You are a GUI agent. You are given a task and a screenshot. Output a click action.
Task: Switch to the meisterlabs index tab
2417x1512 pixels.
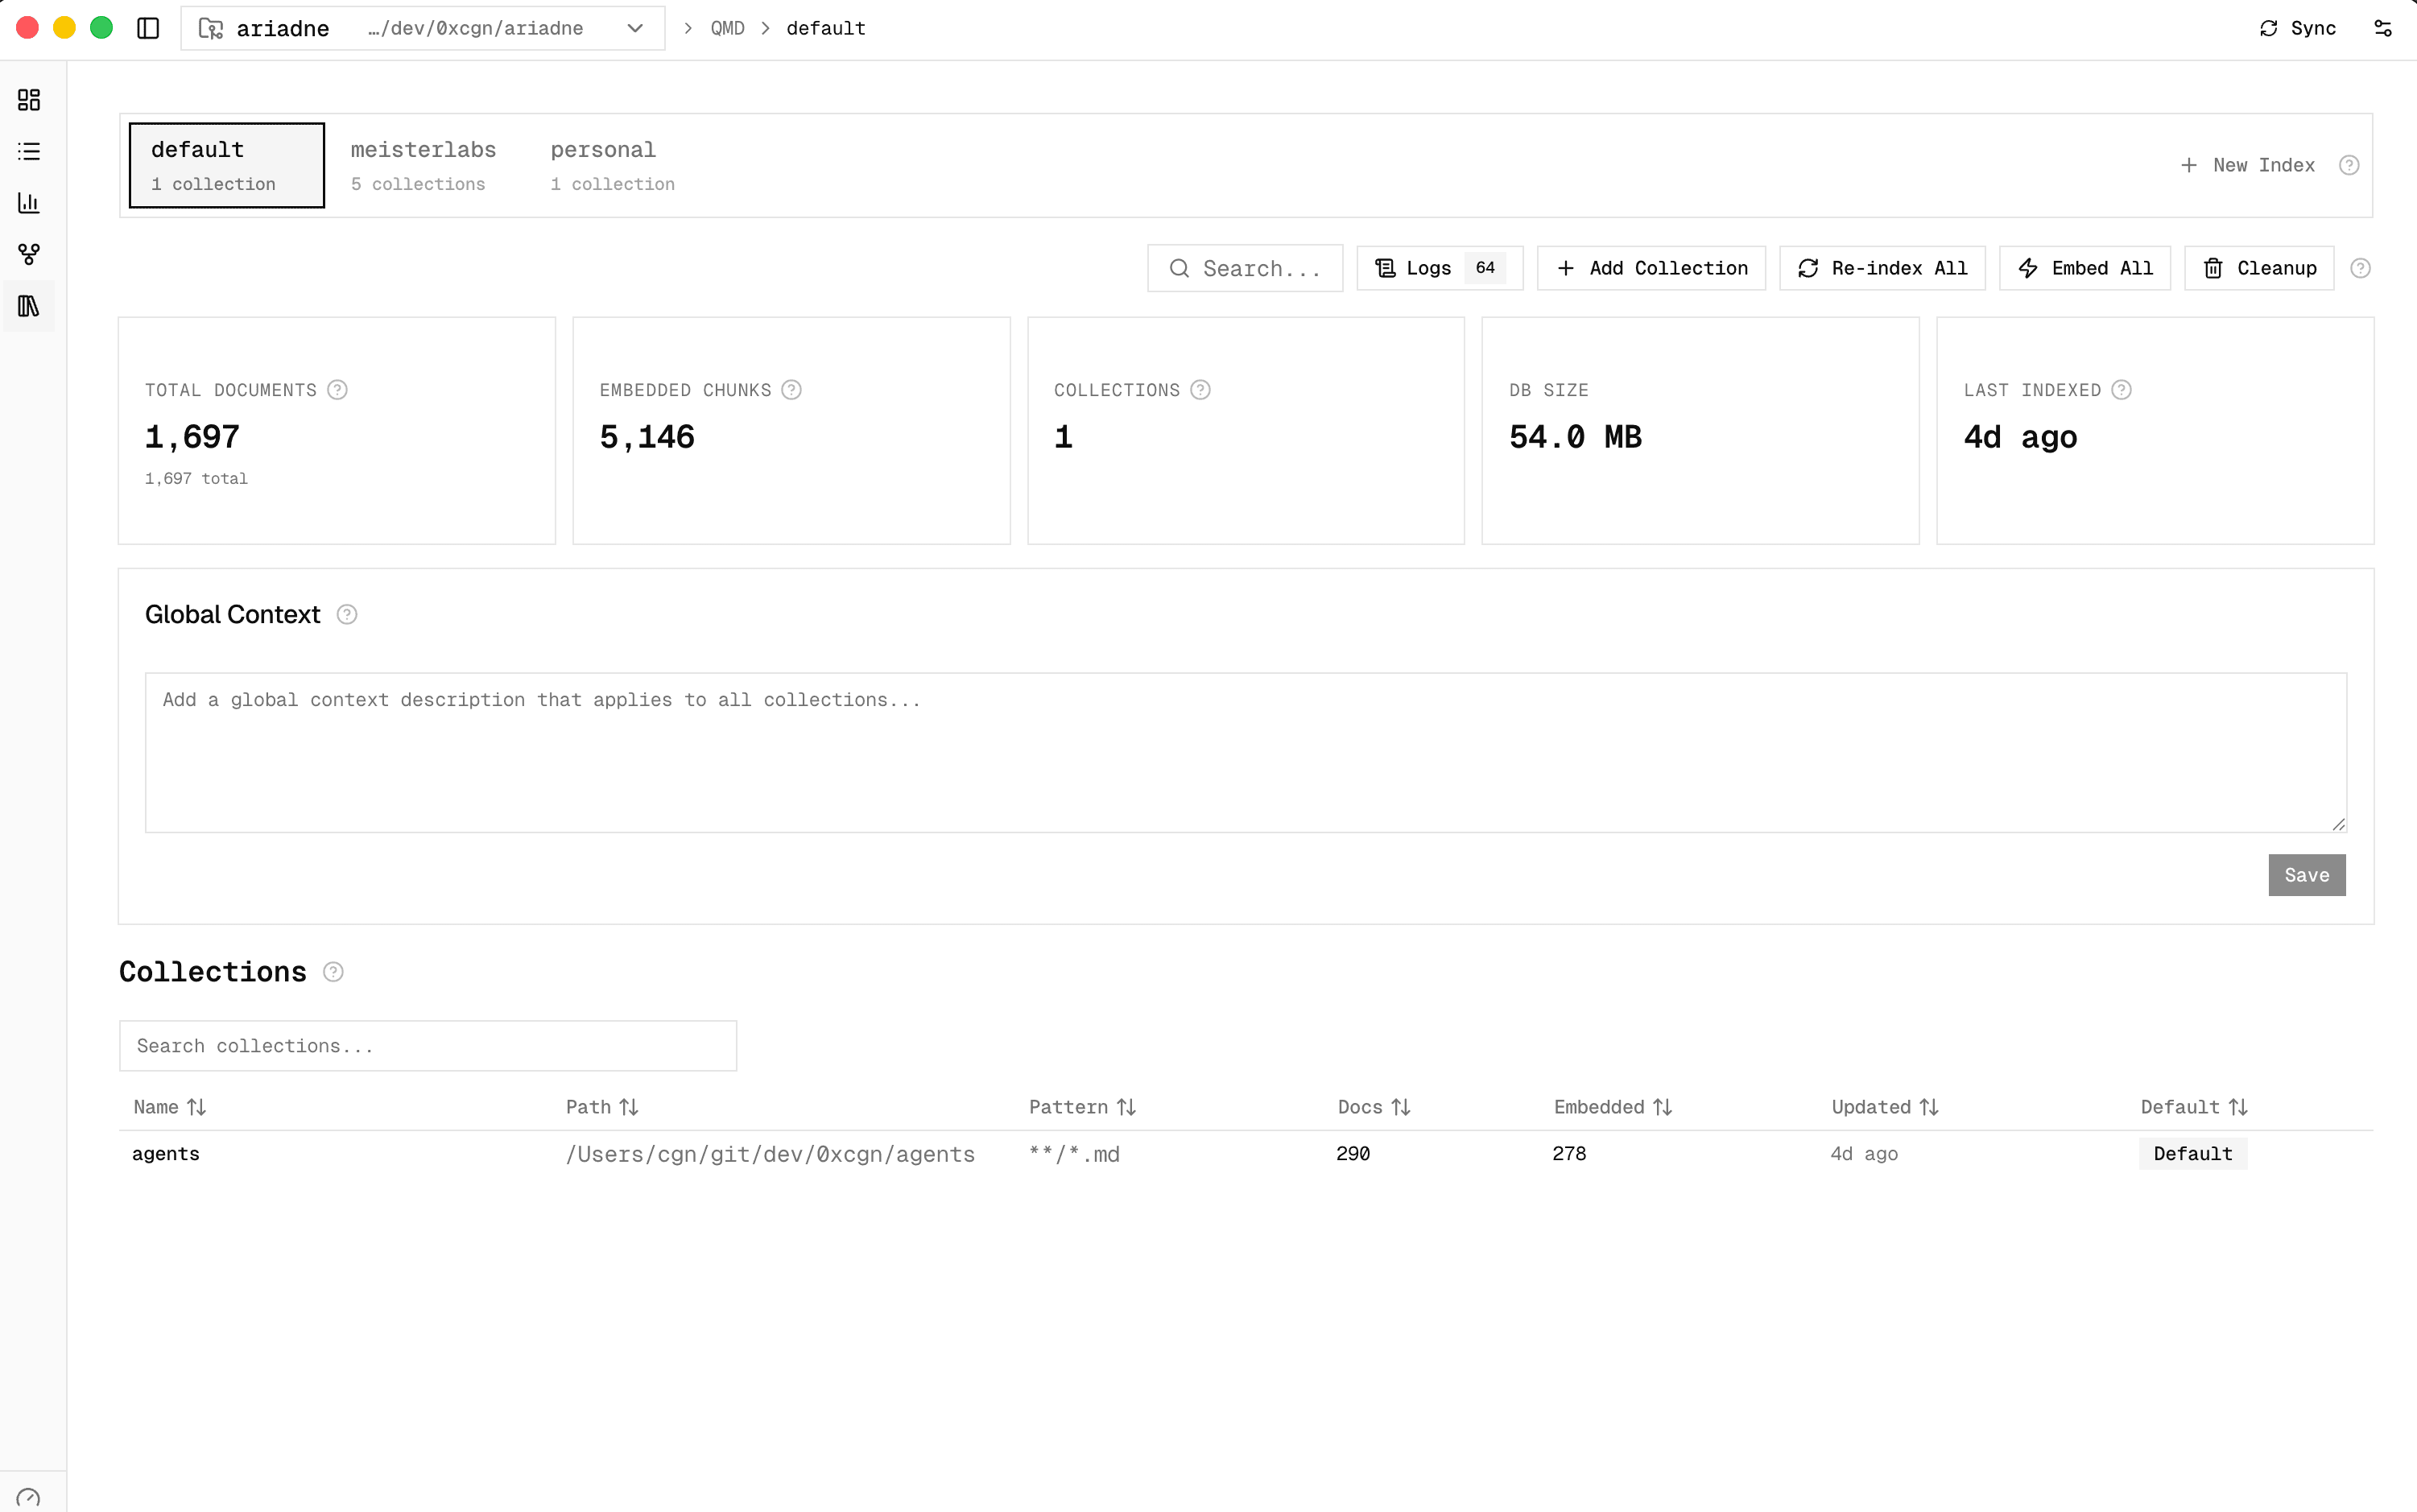(422, 164)
